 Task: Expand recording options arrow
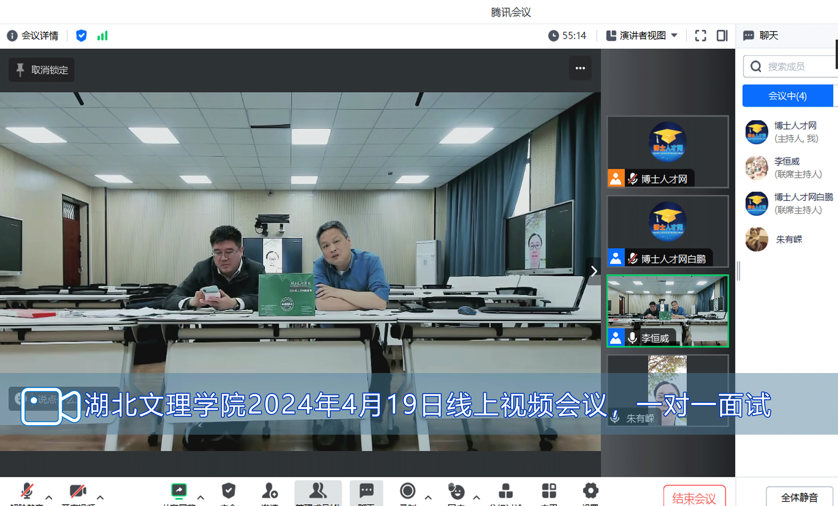click(x=428, y=498)
